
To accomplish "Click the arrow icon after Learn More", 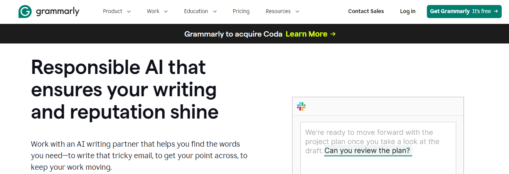I will (x=333, y=34).
